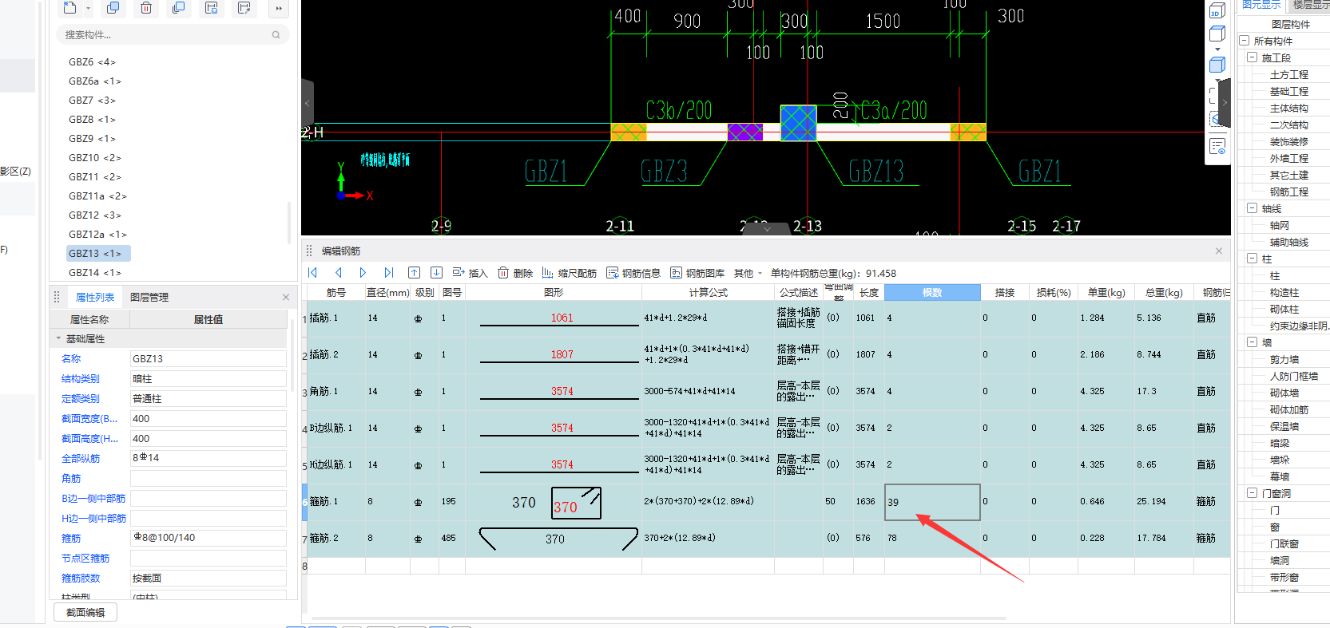Switch to the 楼层显示 tab
The width and height of the screenshot is (1330, 628).
pos(1312,5)
